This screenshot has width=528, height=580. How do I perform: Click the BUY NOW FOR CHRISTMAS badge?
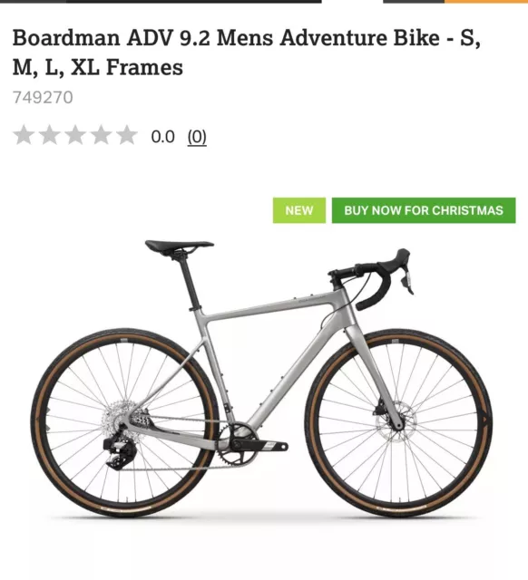pos(424,210)
